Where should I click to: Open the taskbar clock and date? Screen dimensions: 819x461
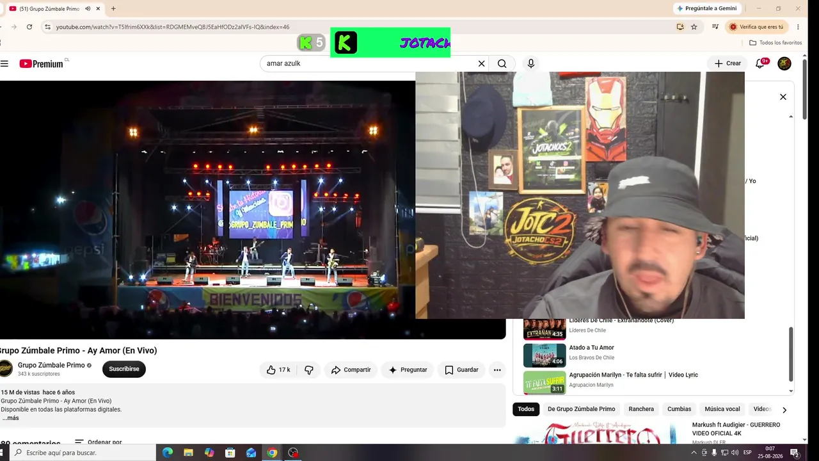click(x=770, y=453)
